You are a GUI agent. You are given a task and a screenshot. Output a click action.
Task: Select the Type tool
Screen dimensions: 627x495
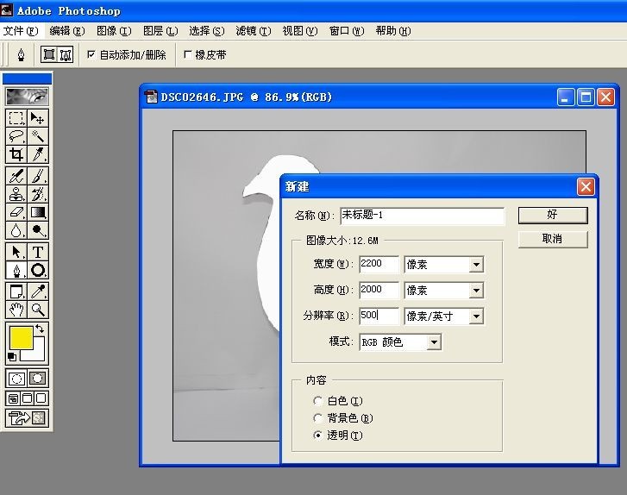pyautogui.click(x=38, y=253)
